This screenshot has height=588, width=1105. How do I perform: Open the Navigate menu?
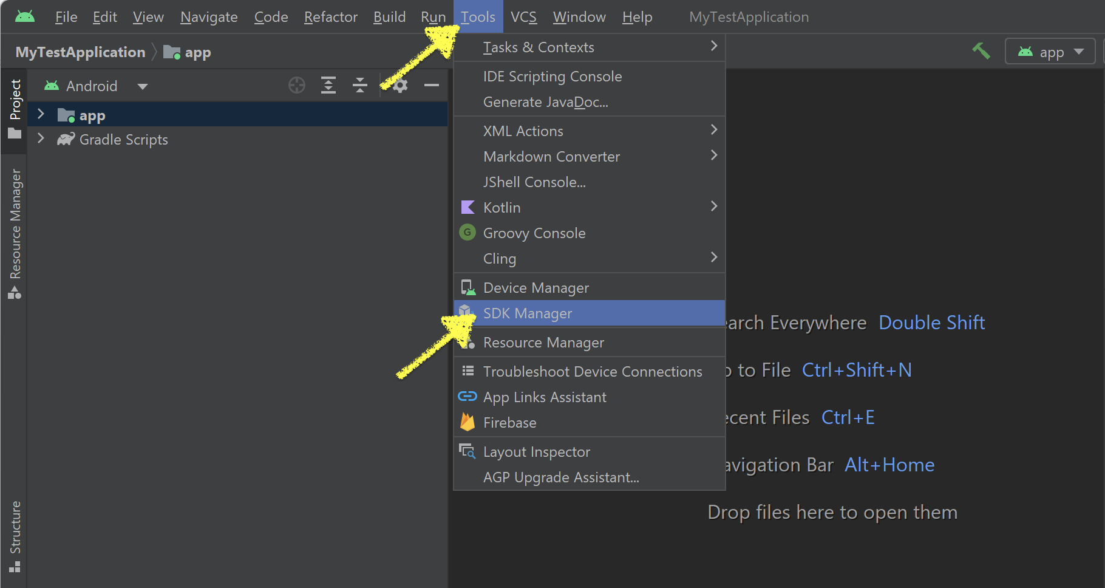pos(209,17)
